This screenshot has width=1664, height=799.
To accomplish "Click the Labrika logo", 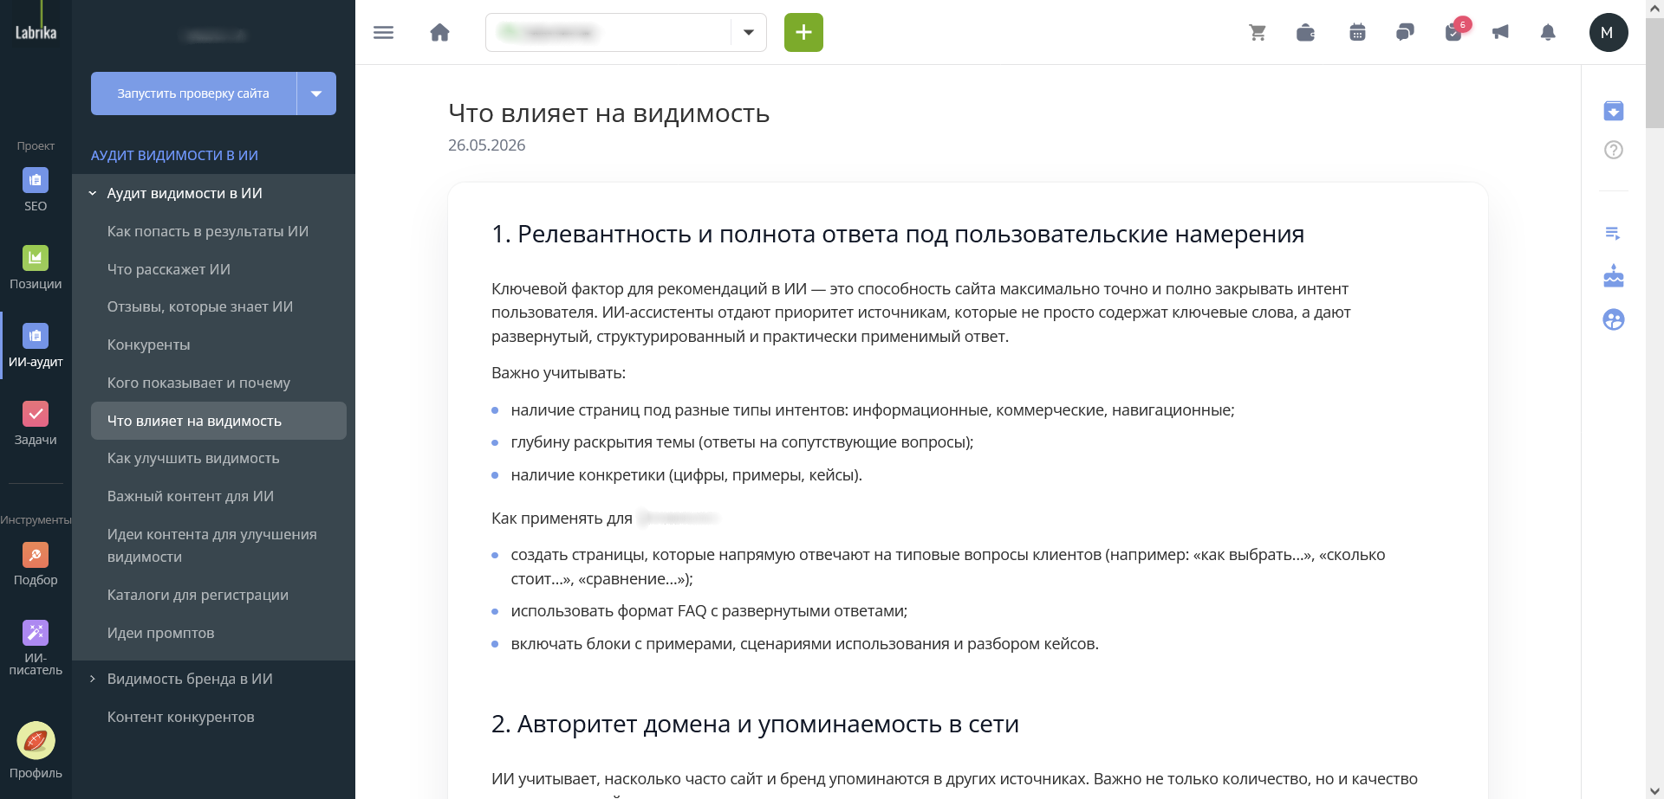I will 36,33.
